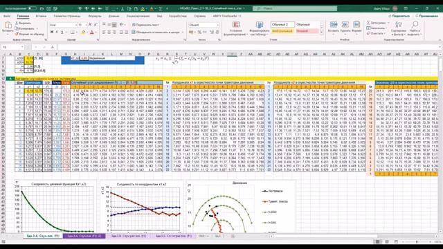Click the AutoSum sigma icon in quick access toolbar
The image size is (443, 249).
pyautogui.click(x=161, y=9)
